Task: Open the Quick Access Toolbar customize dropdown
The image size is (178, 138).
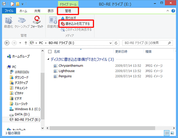Action: [x=22, y=4]
